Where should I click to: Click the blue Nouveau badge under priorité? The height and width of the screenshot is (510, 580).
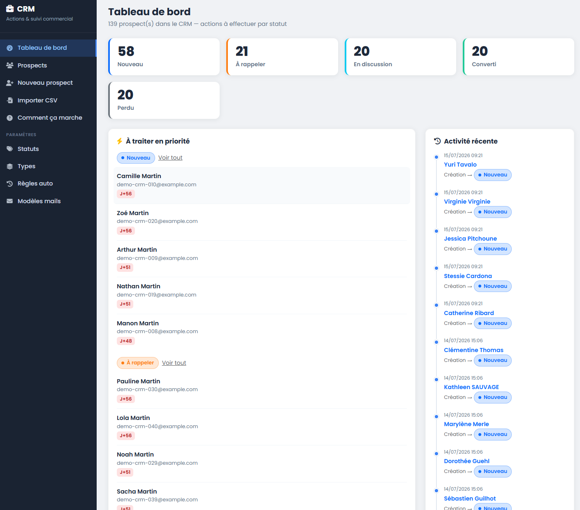tap(136, 158)
